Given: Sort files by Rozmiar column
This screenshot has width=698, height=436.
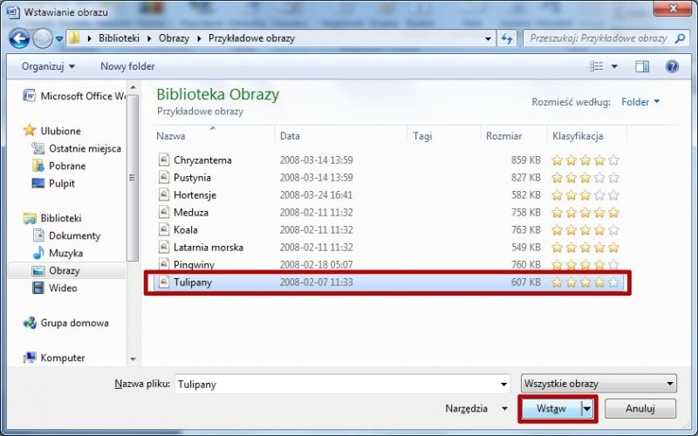Looking at the screenshot, I should click(x=504, y=136).
